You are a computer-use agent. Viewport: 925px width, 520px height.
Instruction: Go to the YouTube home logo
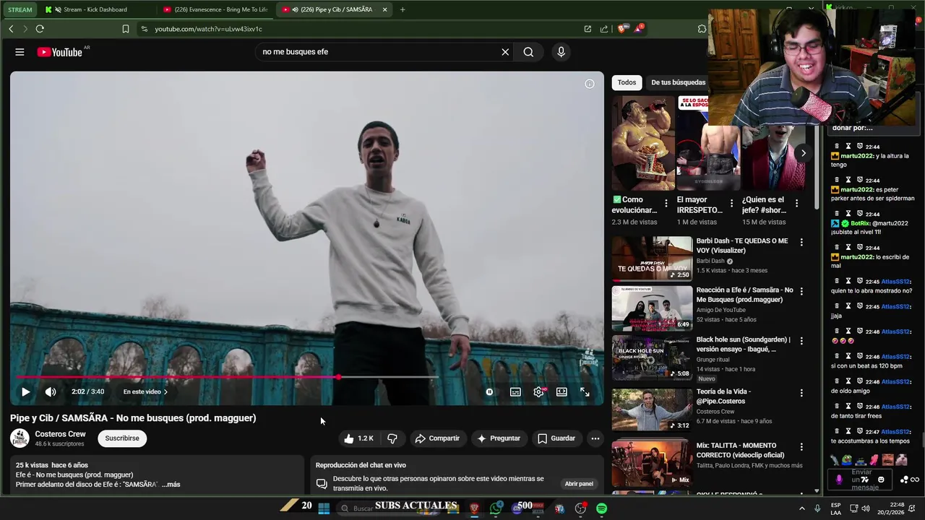pyautogui.click(x=61, y=52)
